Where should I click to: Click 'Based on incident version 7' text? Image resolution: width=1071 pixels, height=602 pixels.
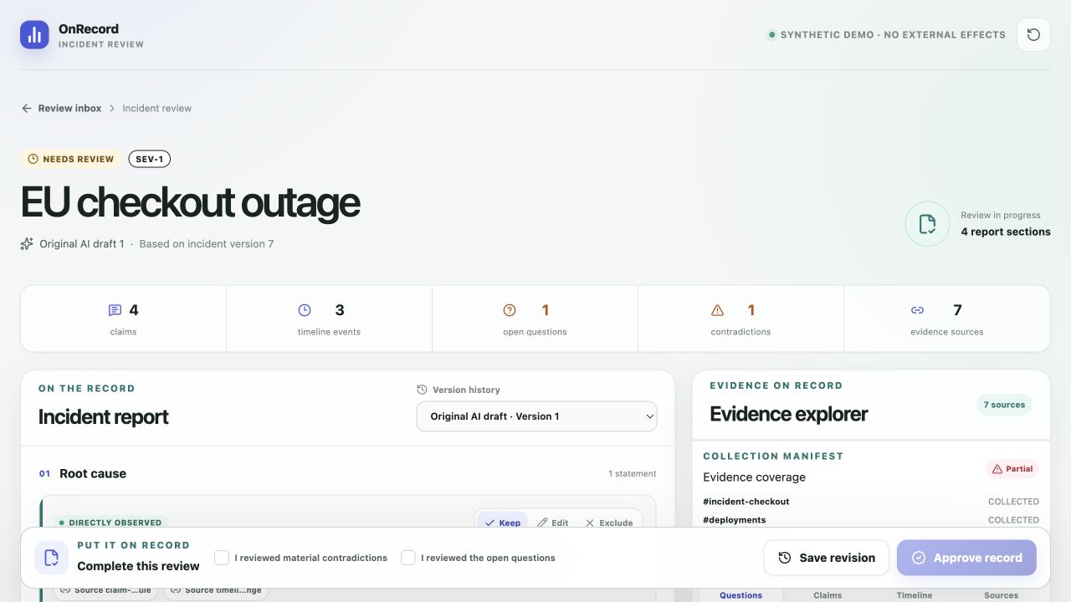click(x=207, y=244)
